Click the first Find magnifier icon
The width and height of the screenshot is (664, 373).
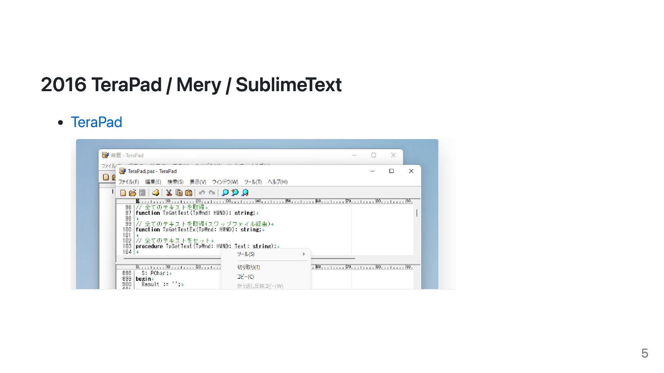(x=225, y=193)
